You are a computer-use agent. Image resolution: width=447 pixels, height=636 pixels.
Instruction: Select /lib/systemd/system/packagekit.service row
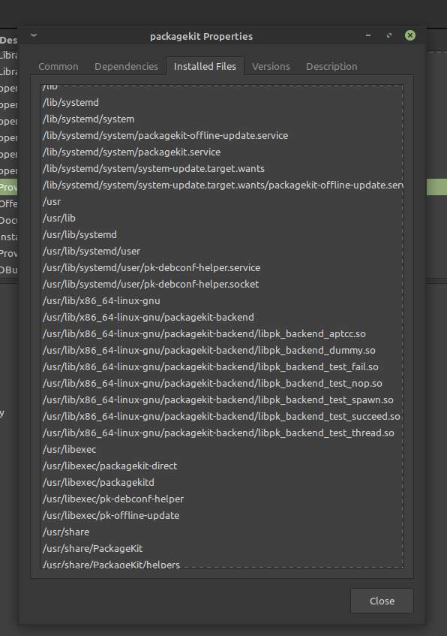coord(222,152)
